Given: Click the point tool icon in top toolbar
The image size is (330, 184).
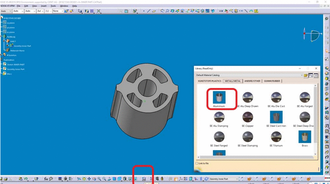Looking at the screenshot, I should (x=144, y=11).
